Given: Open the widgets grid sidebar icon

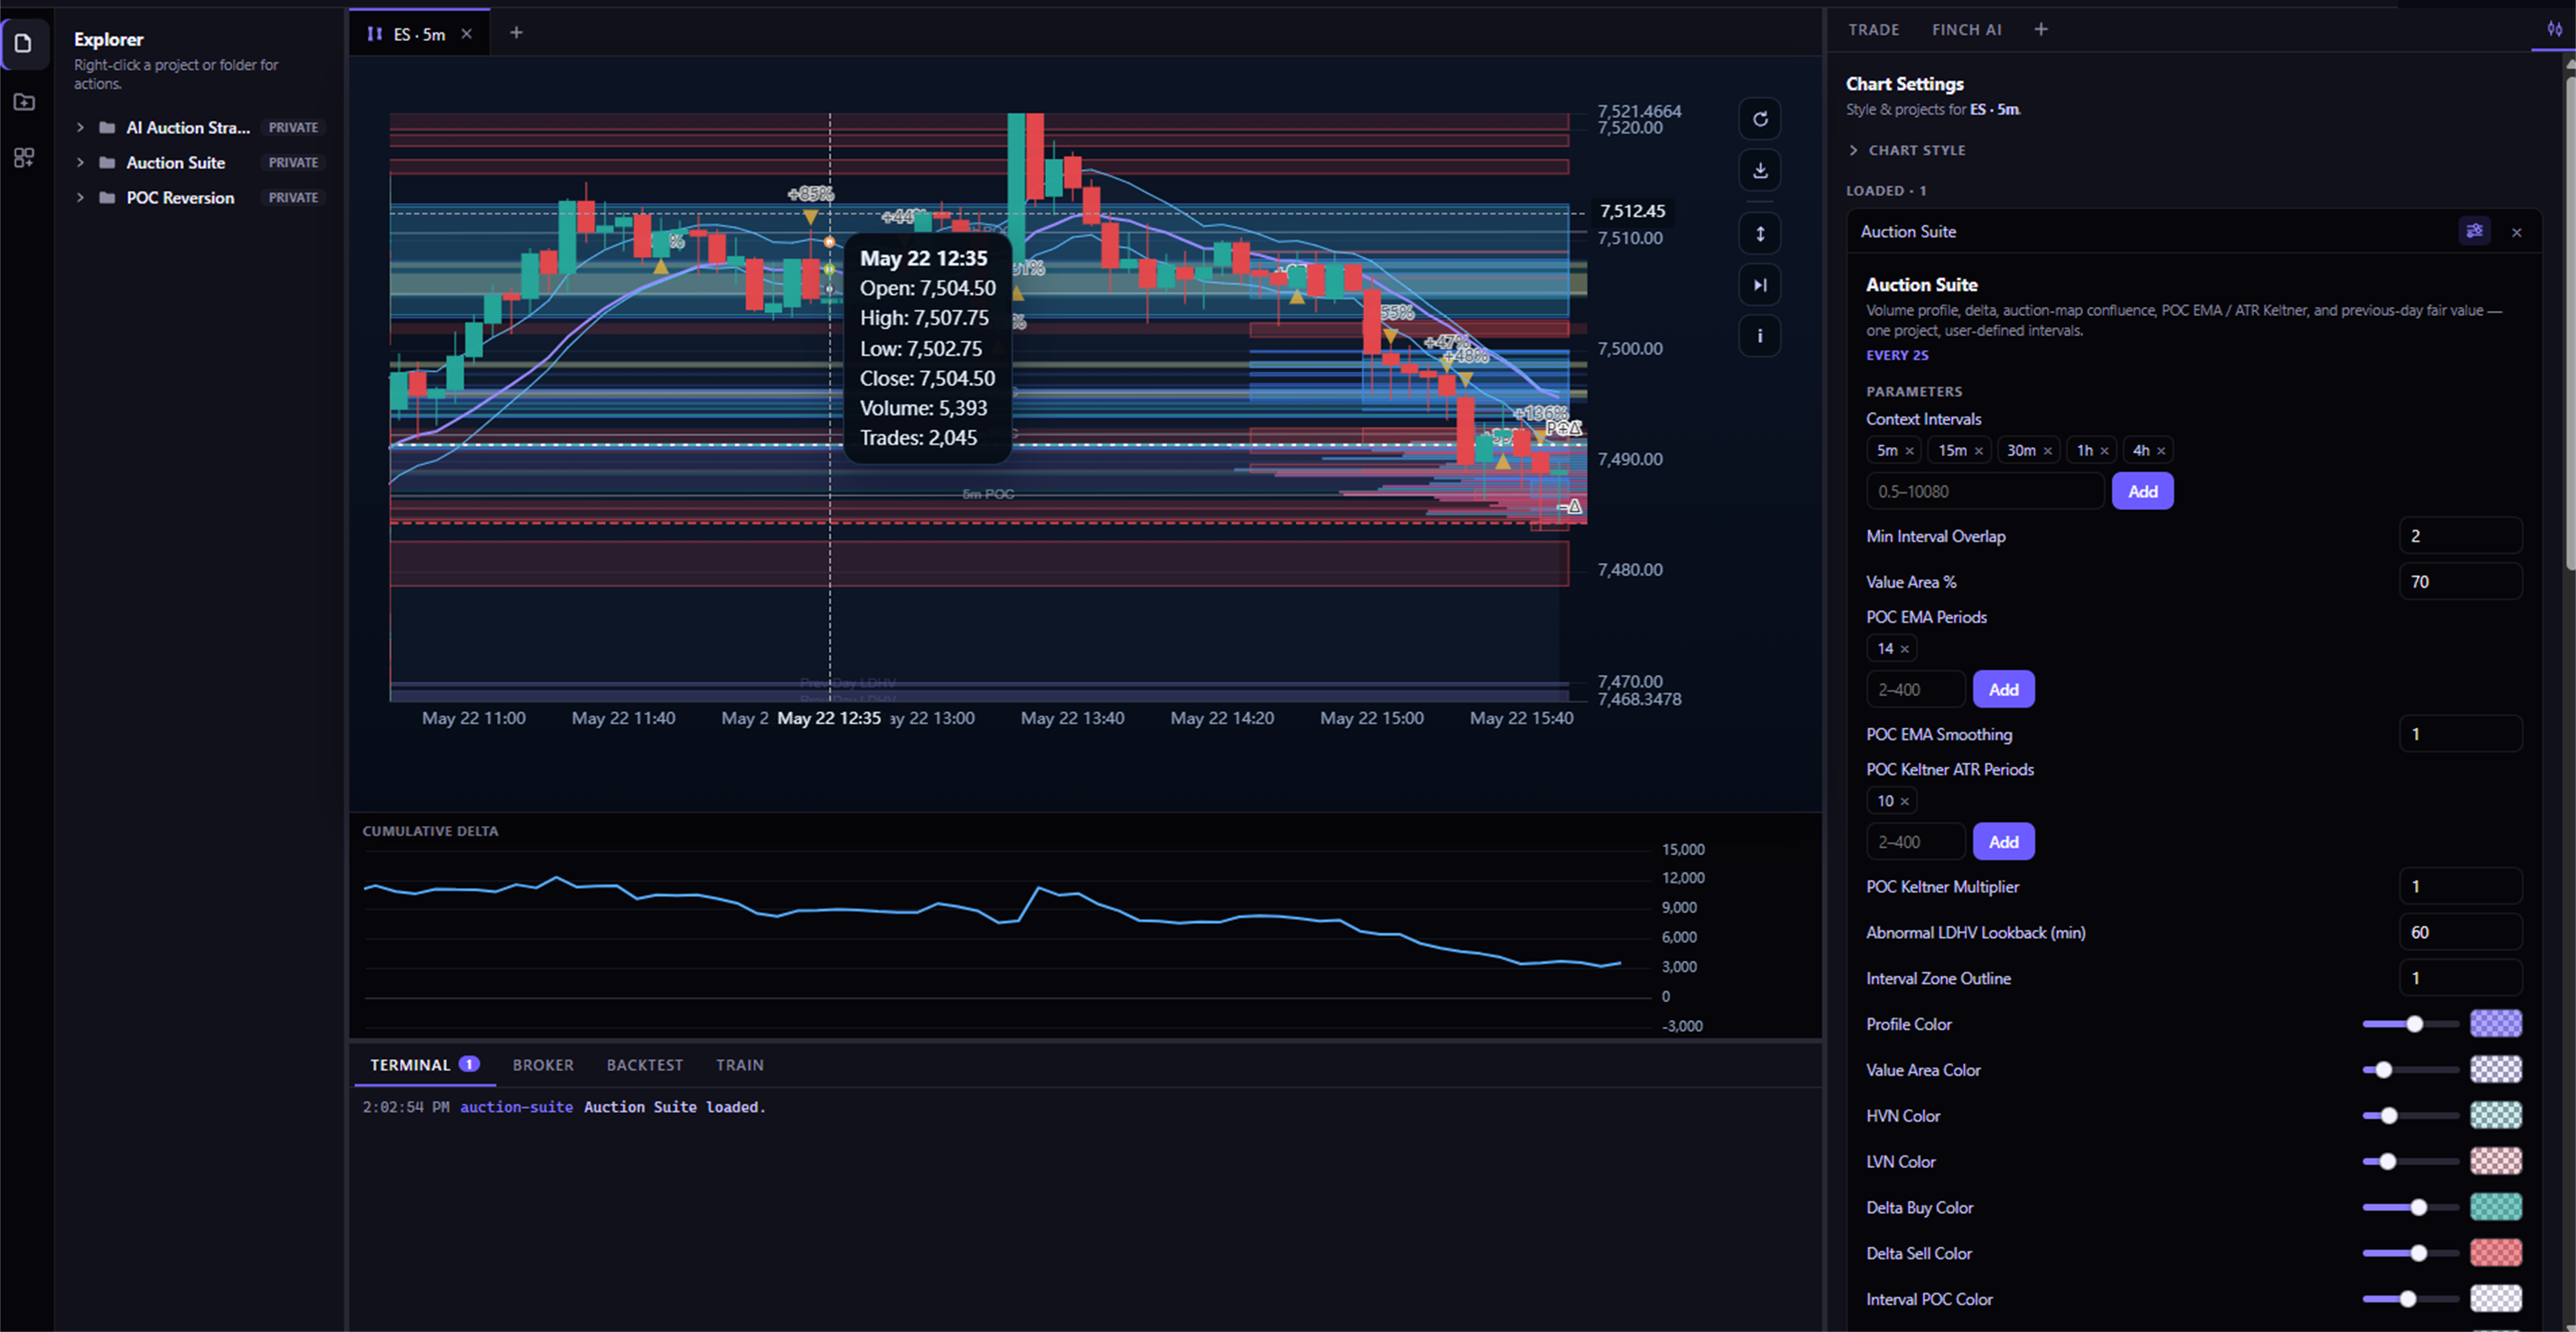Looking at the screenshot, I should [x=24, y=157].
